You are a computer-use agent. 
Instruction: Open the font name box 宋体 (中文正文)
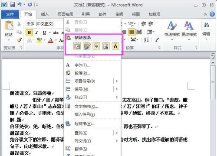pos(45,24)
